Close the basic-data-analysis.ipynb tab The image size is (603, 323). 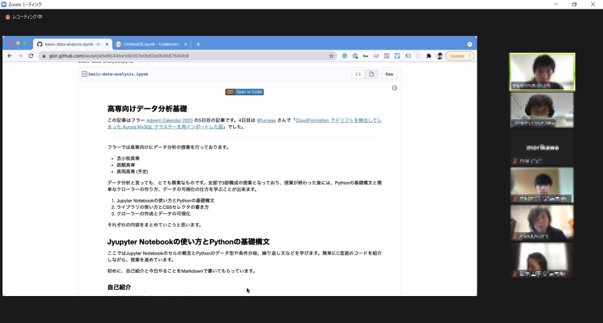coord(107,45)
